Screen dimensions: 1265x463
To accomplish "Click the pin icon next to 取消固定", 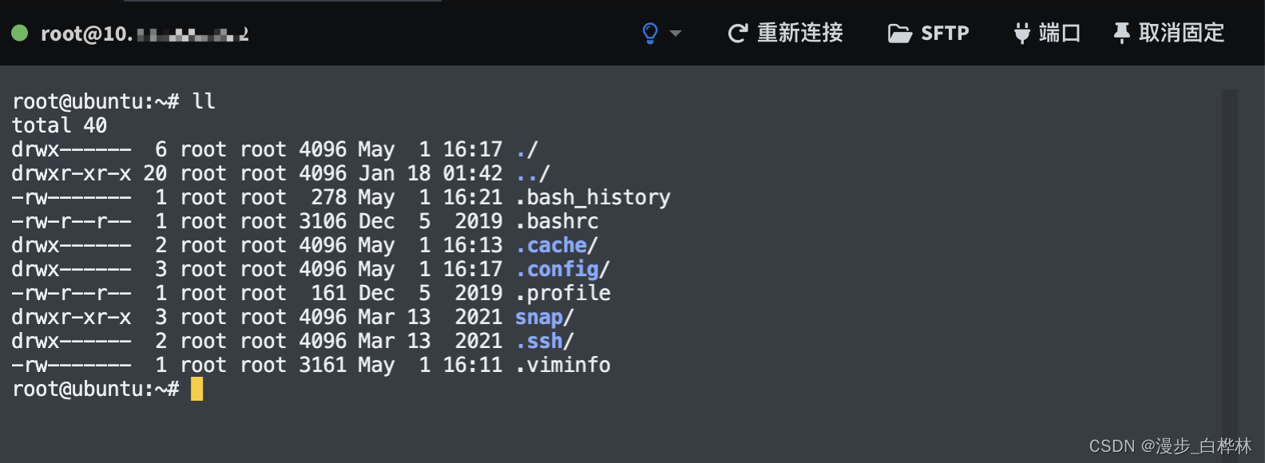I will [x=1121, y=33].
